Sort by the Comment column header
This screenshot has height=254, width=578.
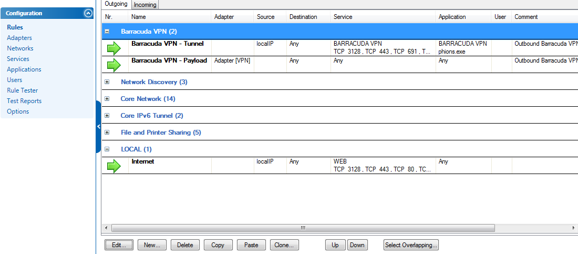click(x=544, y=17)
